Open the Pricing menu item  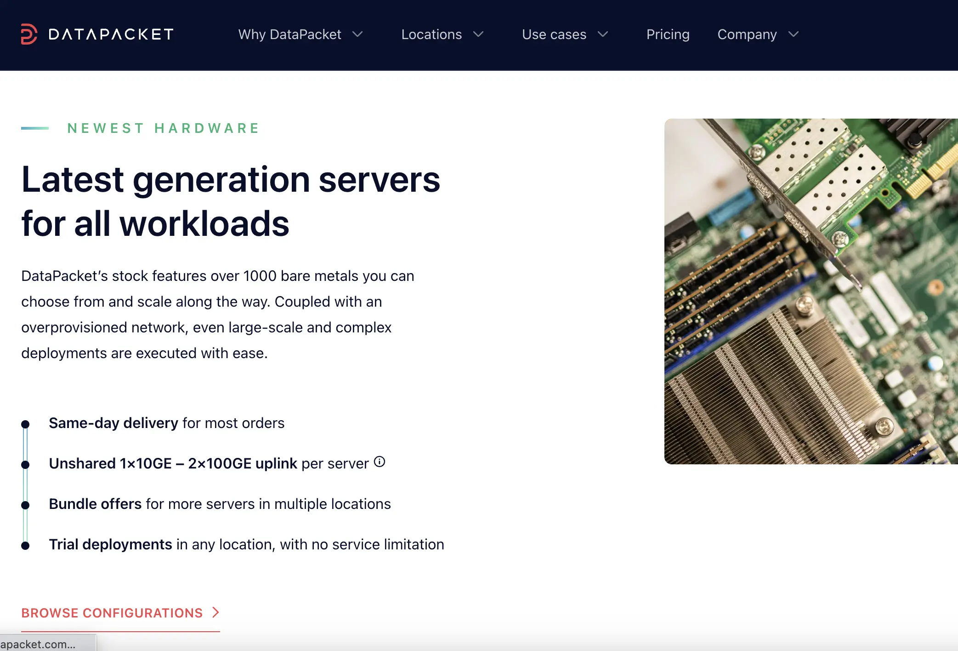point(668,34)
